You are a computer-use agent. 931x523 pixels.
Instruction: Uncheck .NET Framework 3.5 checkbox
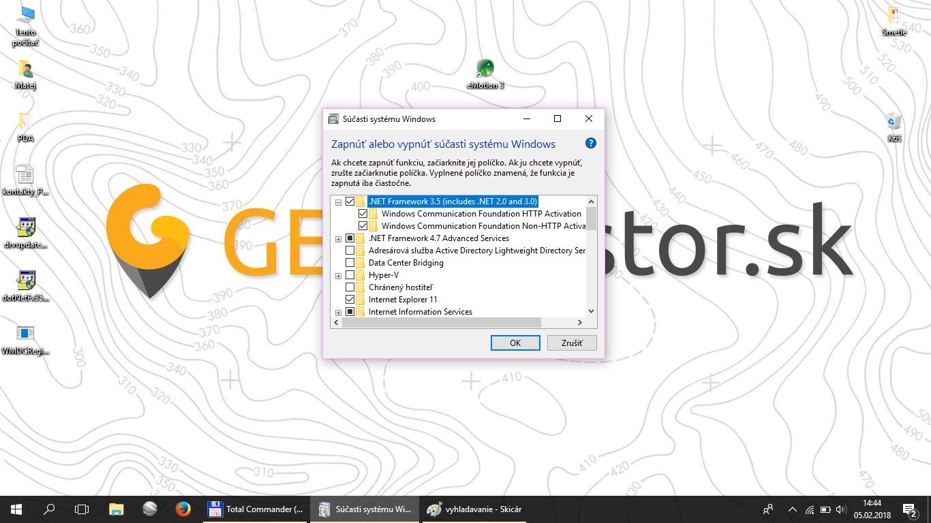pyautogui.click(x=350, y=202)
